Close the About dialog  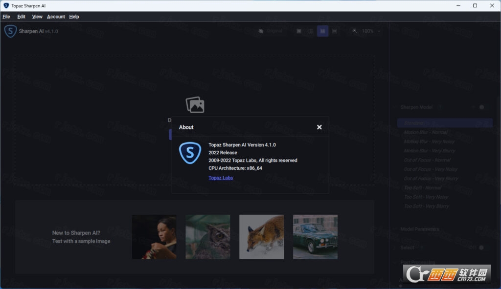click(x=319, y=127)
